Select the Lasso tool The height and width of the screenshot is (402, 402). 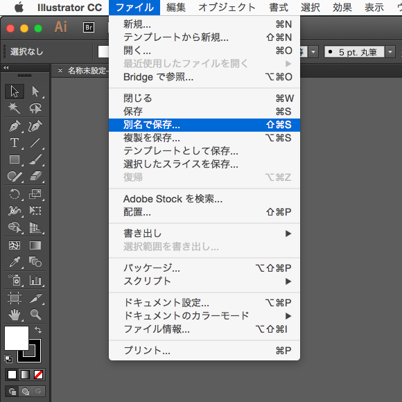tap(35, 108)
